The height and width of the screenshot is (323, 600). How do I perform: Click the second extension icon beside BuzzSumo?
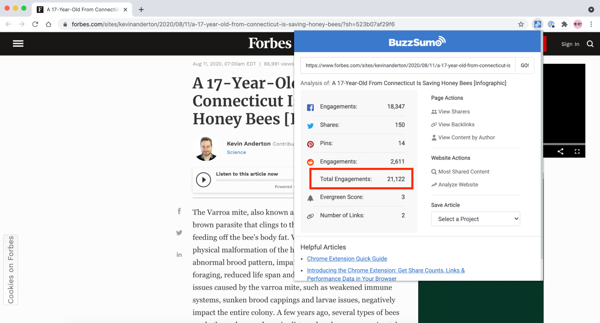[551, 24]
